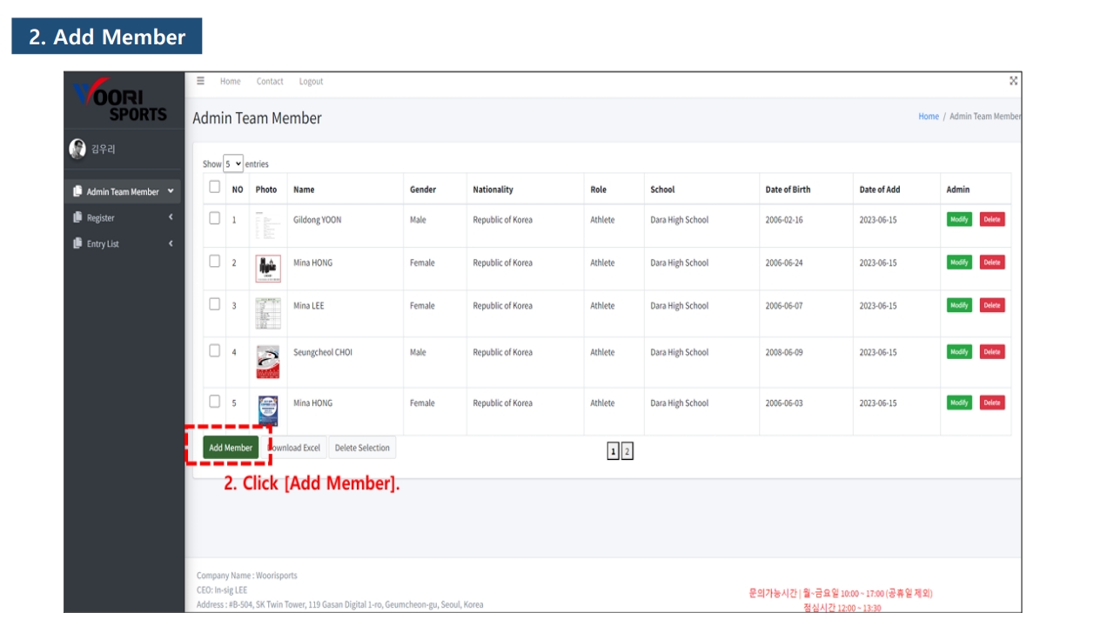Check the select-all checkbox in table header
The height and width of the screenshot is (626, 1114).
[x=214, y=187]
